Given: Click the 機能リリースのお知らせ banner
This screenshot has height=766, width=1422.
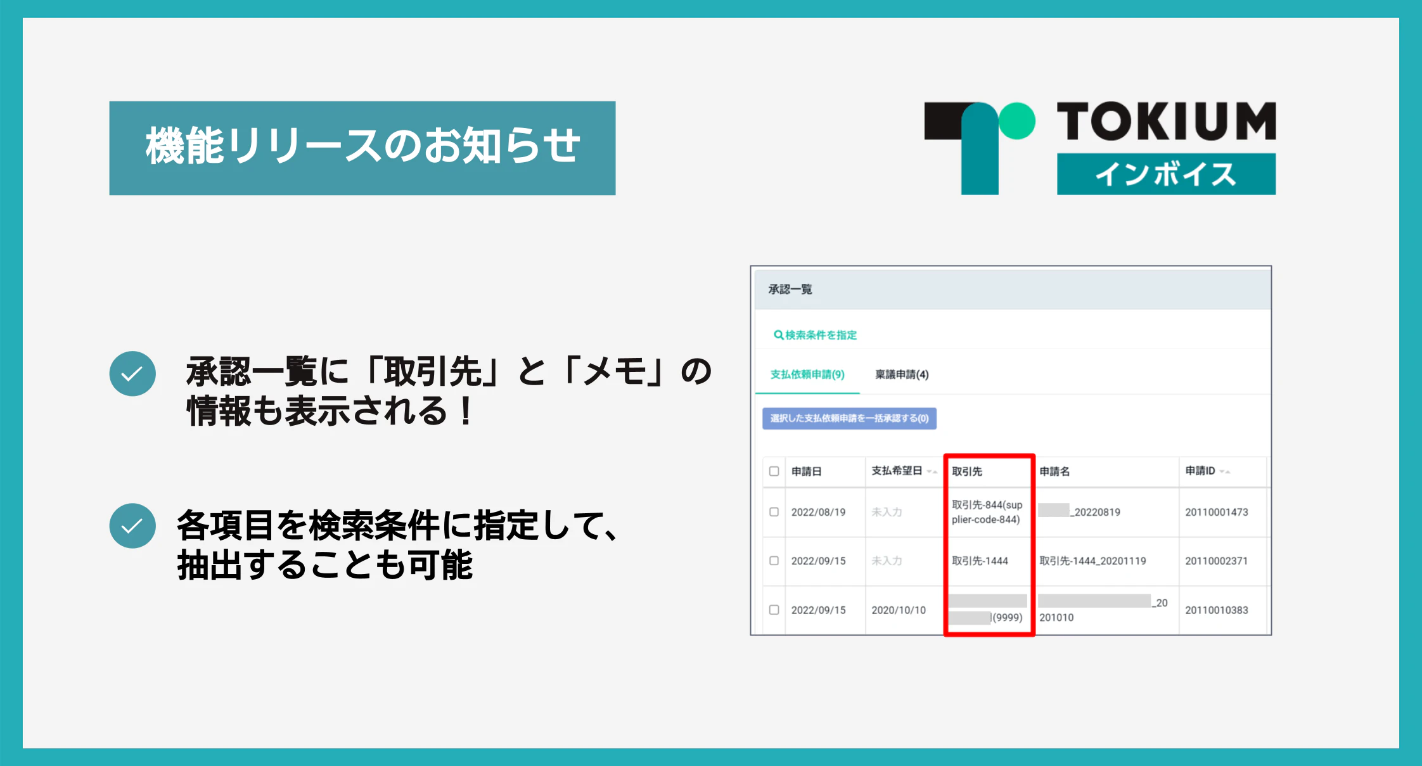Looking at the screenshot, I should (362, 148).
